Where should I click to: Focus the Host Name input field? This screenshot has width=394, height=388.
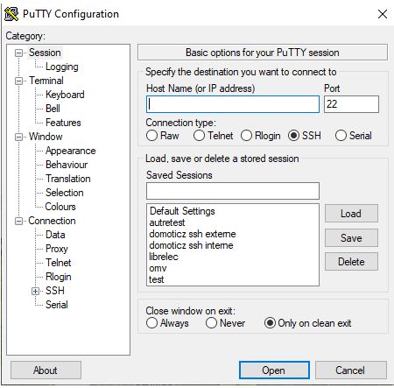[233, 104]
